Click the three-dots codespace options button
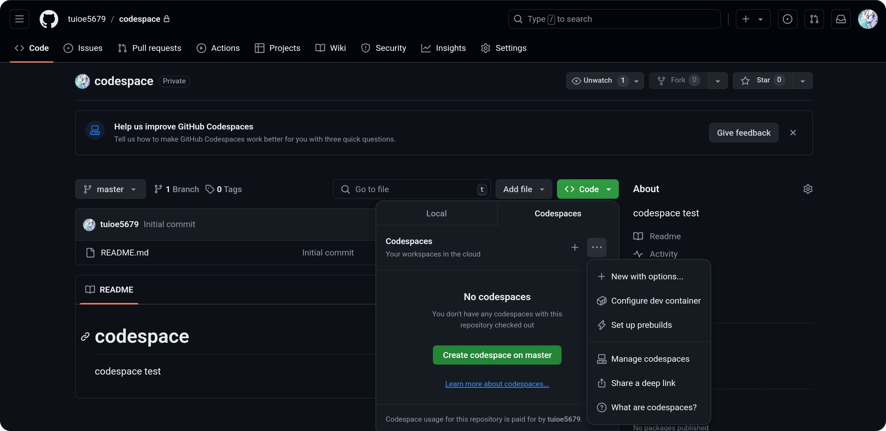The height and width of the screenshot is (431, 886). (597, 248)
